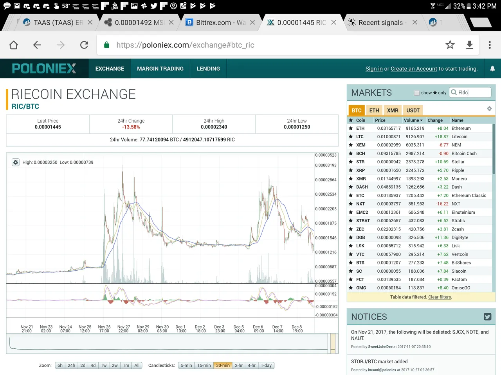Toggle the favorite star for LTC
The width and height of the screenshot is (501, 375).
point(351,137)
